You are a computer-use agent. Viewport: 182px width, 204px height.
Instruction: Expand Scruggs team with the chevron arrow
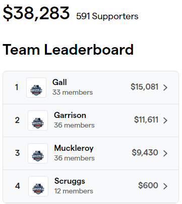[x=165, y=186]
